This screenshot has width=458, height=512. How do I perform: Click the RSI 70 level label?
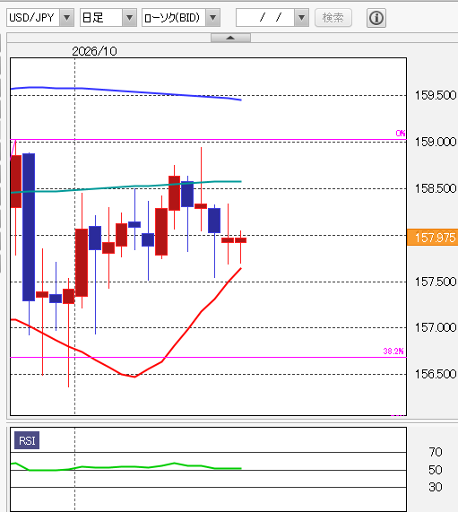(436, 452)
